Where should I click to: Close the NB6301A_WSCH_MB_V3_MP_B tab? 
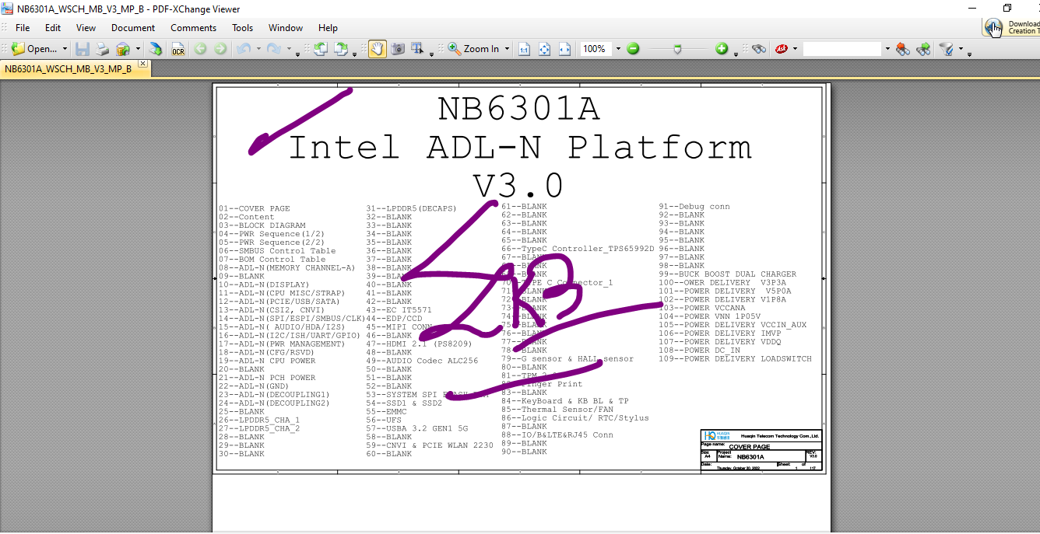(142, 65)
